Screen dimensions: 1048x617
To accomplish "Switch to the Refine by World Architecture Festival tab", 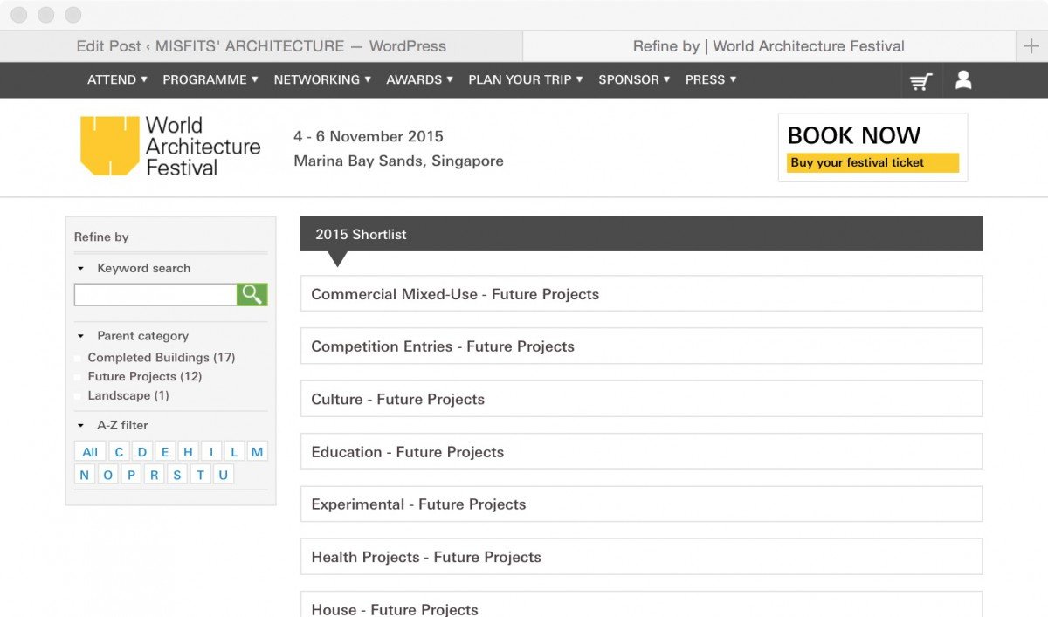I will point(769,46).
